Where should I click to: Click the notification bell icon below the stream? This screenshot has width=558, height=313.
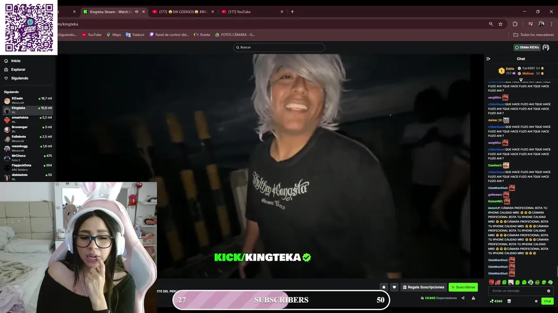click(x=384, y=287)
